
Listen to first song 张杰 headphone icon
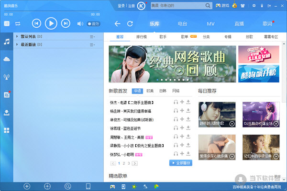[176, 102]
